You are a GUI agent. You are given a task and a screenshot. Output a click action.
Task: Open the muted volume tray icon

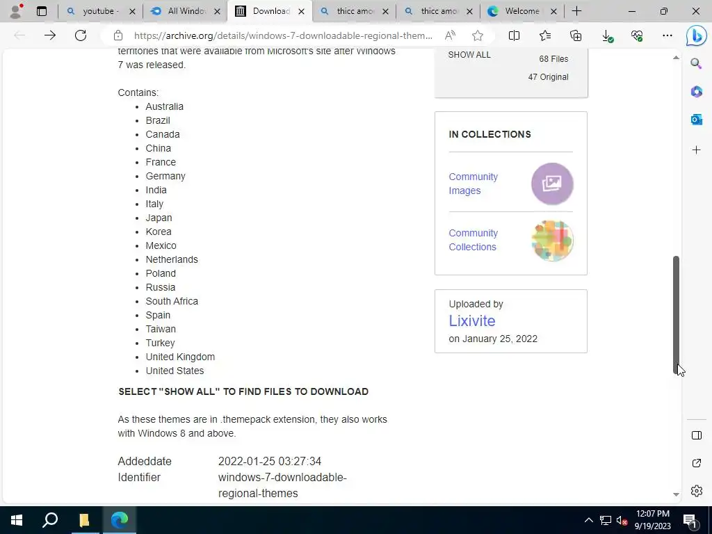622,520
